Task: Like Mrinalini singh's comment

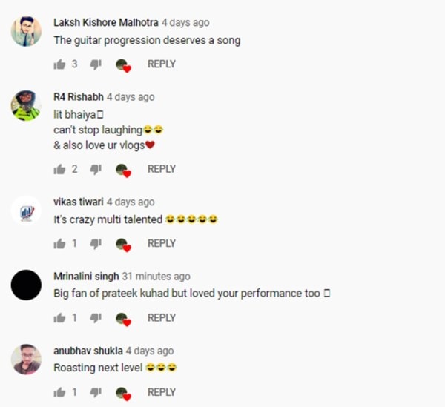Action: point(60,318)
